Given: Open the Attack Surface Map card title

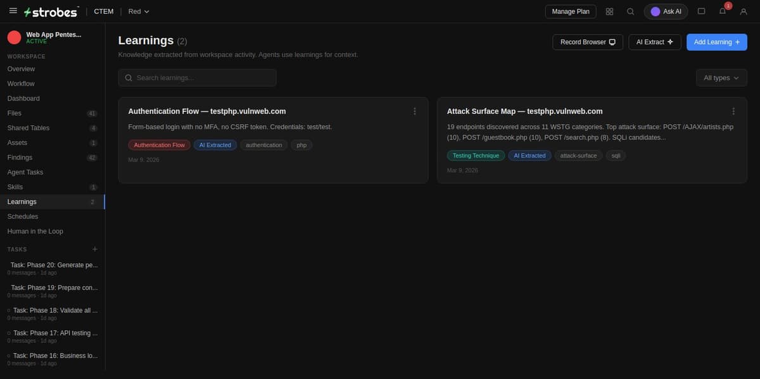Looking at the screenshot, I should pyautogui.click(x=524, y=111).
